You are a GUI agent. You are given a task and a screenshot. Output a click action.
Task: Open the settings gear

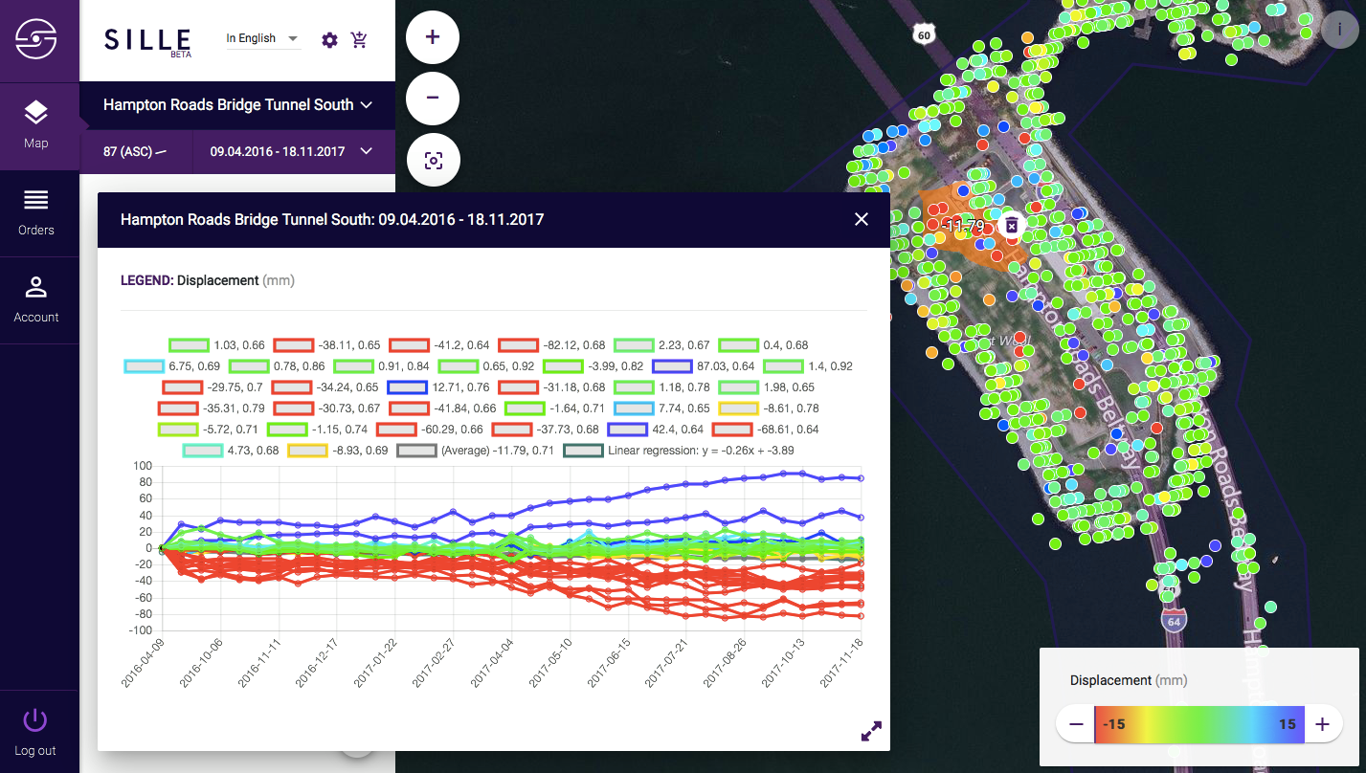tap(330, 40)
